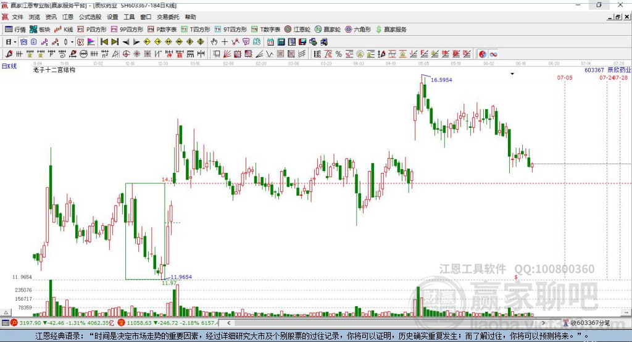Click the up-arrow button left of volume
Image resolution: width=632 pixels, height=342 pixels.
coord(6,312)
